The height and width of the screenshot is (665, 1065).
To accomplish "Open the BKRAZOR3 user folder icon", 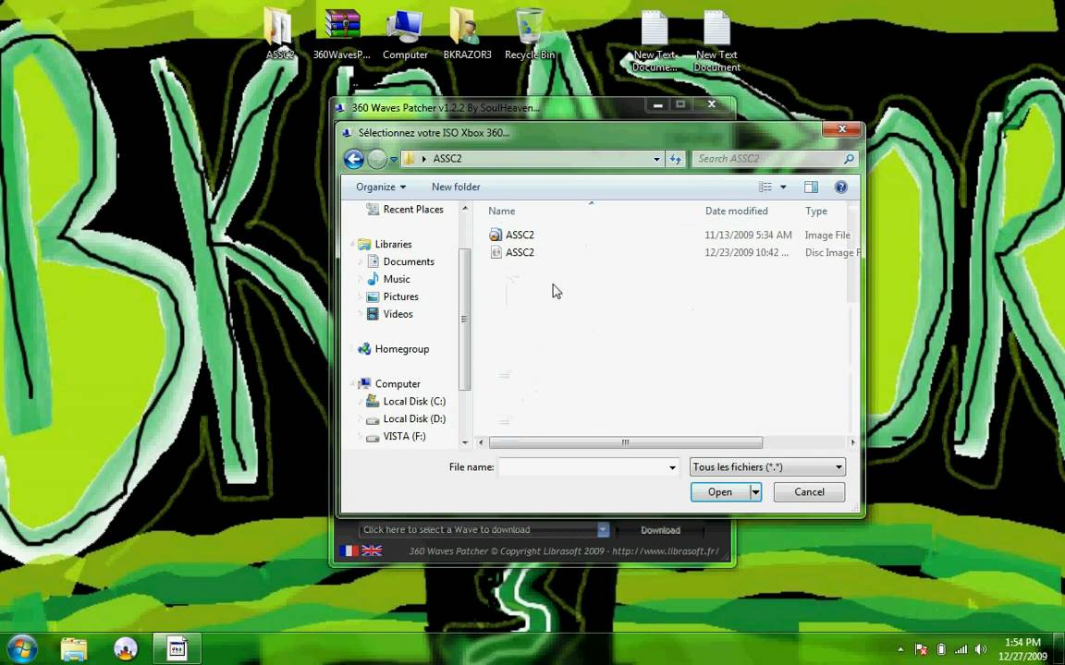I will 467,34.
